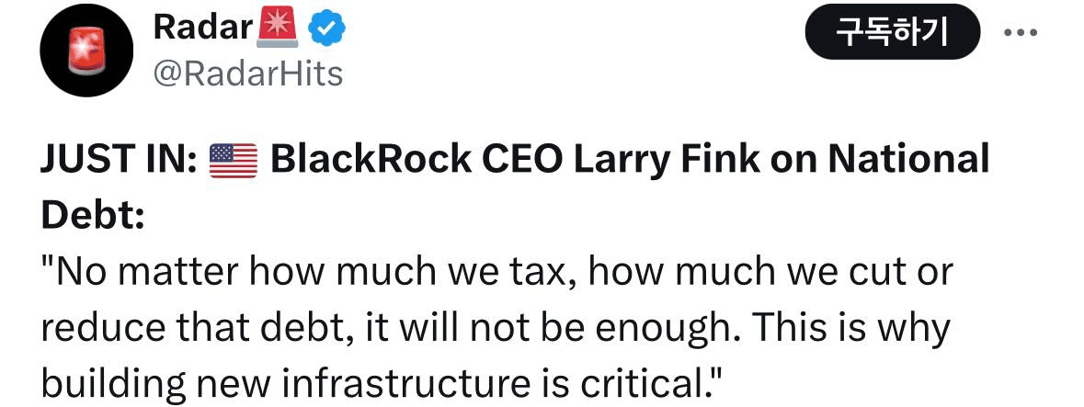Click the blue verified checkmark badge
This screenshot has width=1084, height=407.
click(325, 29)
